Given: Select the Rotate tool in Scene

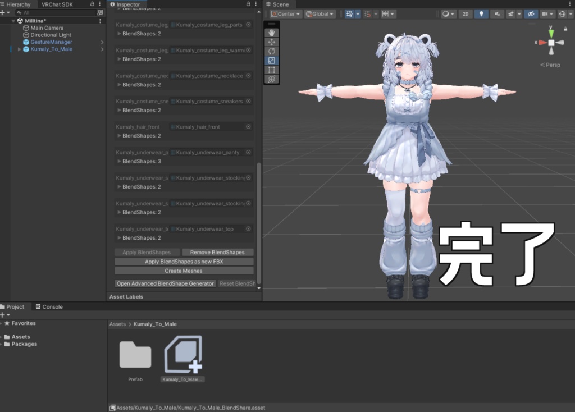Looking at the screenshot, I should [272, 51].
